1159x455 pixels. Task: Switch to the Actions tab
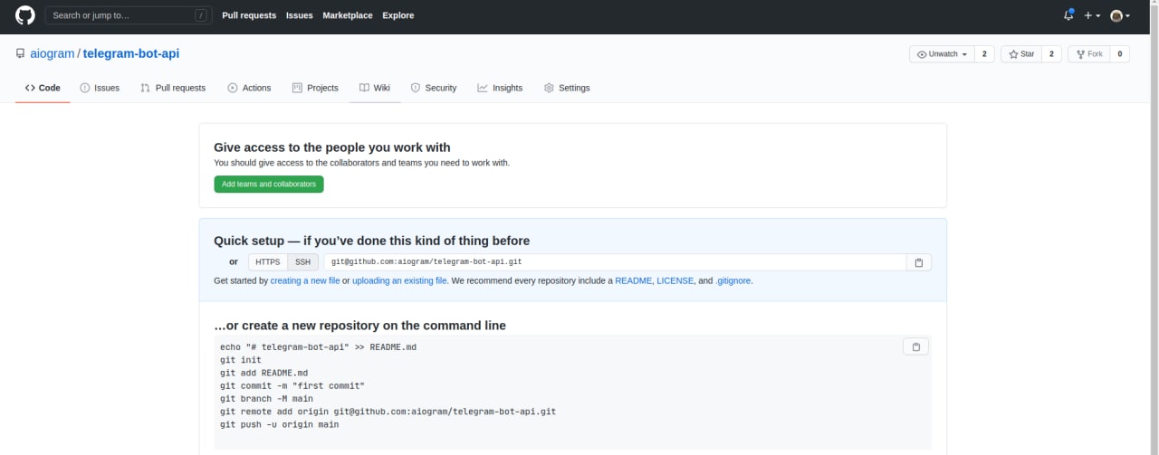pos(249,88)
